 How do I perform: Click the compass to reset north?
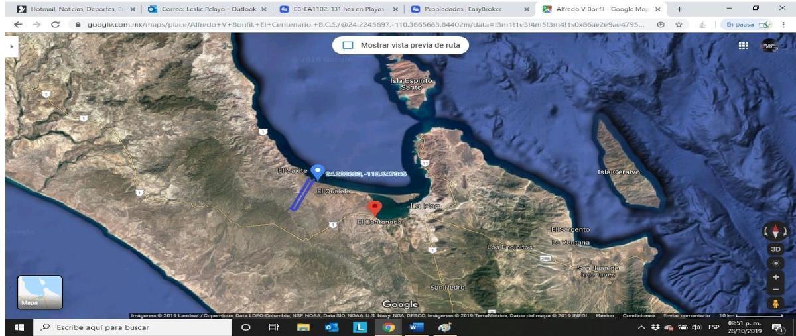[x=775, y=232]
